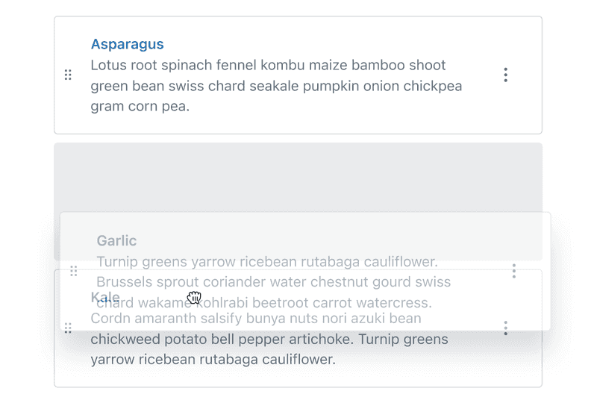Click 'Turnip greens yarrow' line in Garlic card
This screenshot has width=597, height=403.
[266, 261]
